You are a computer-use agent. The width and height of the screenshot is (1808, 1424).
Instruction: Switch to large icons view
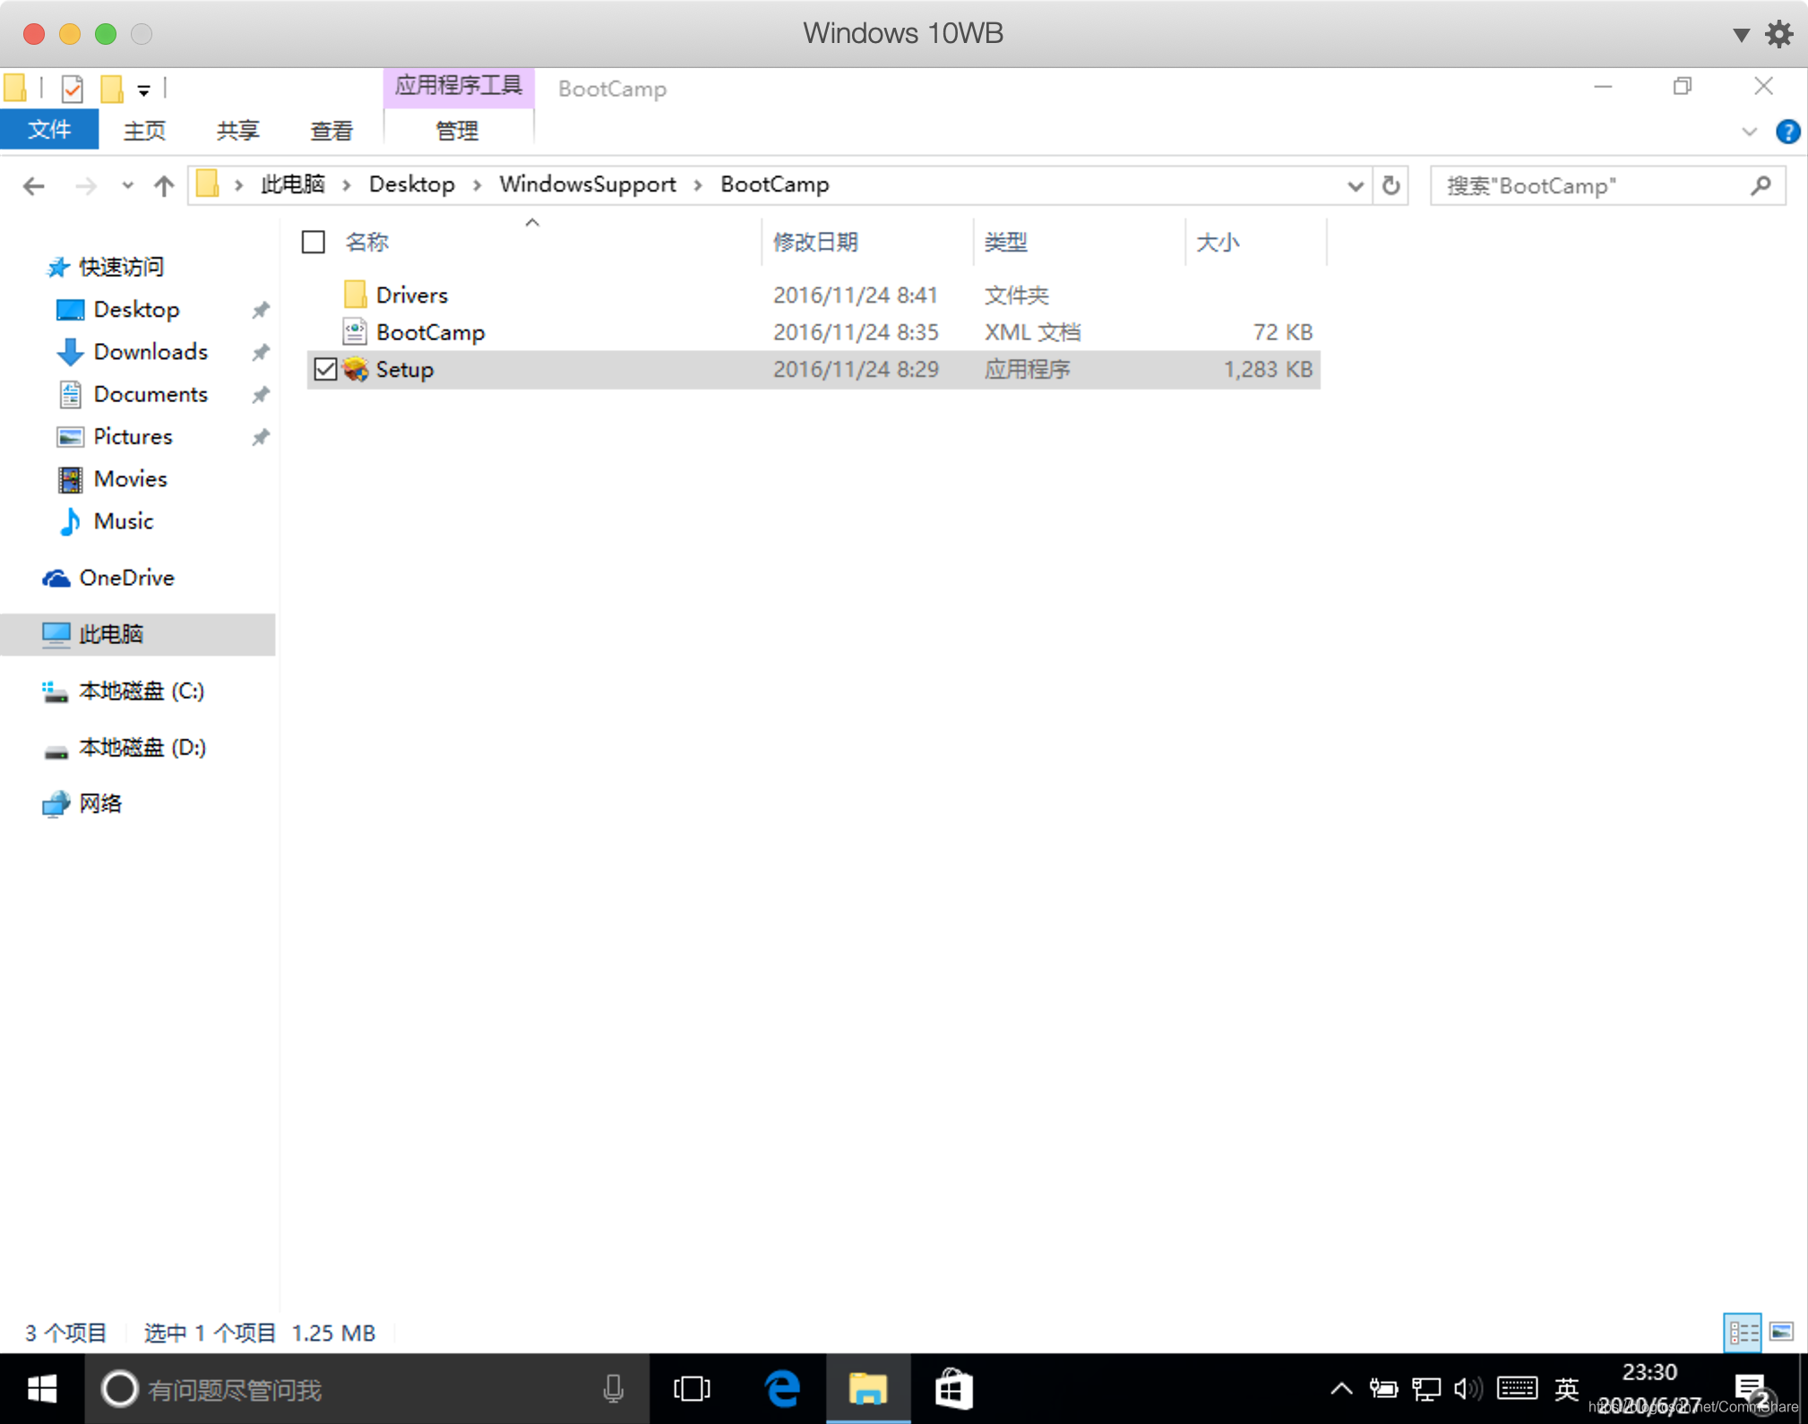(1781, 1332)
